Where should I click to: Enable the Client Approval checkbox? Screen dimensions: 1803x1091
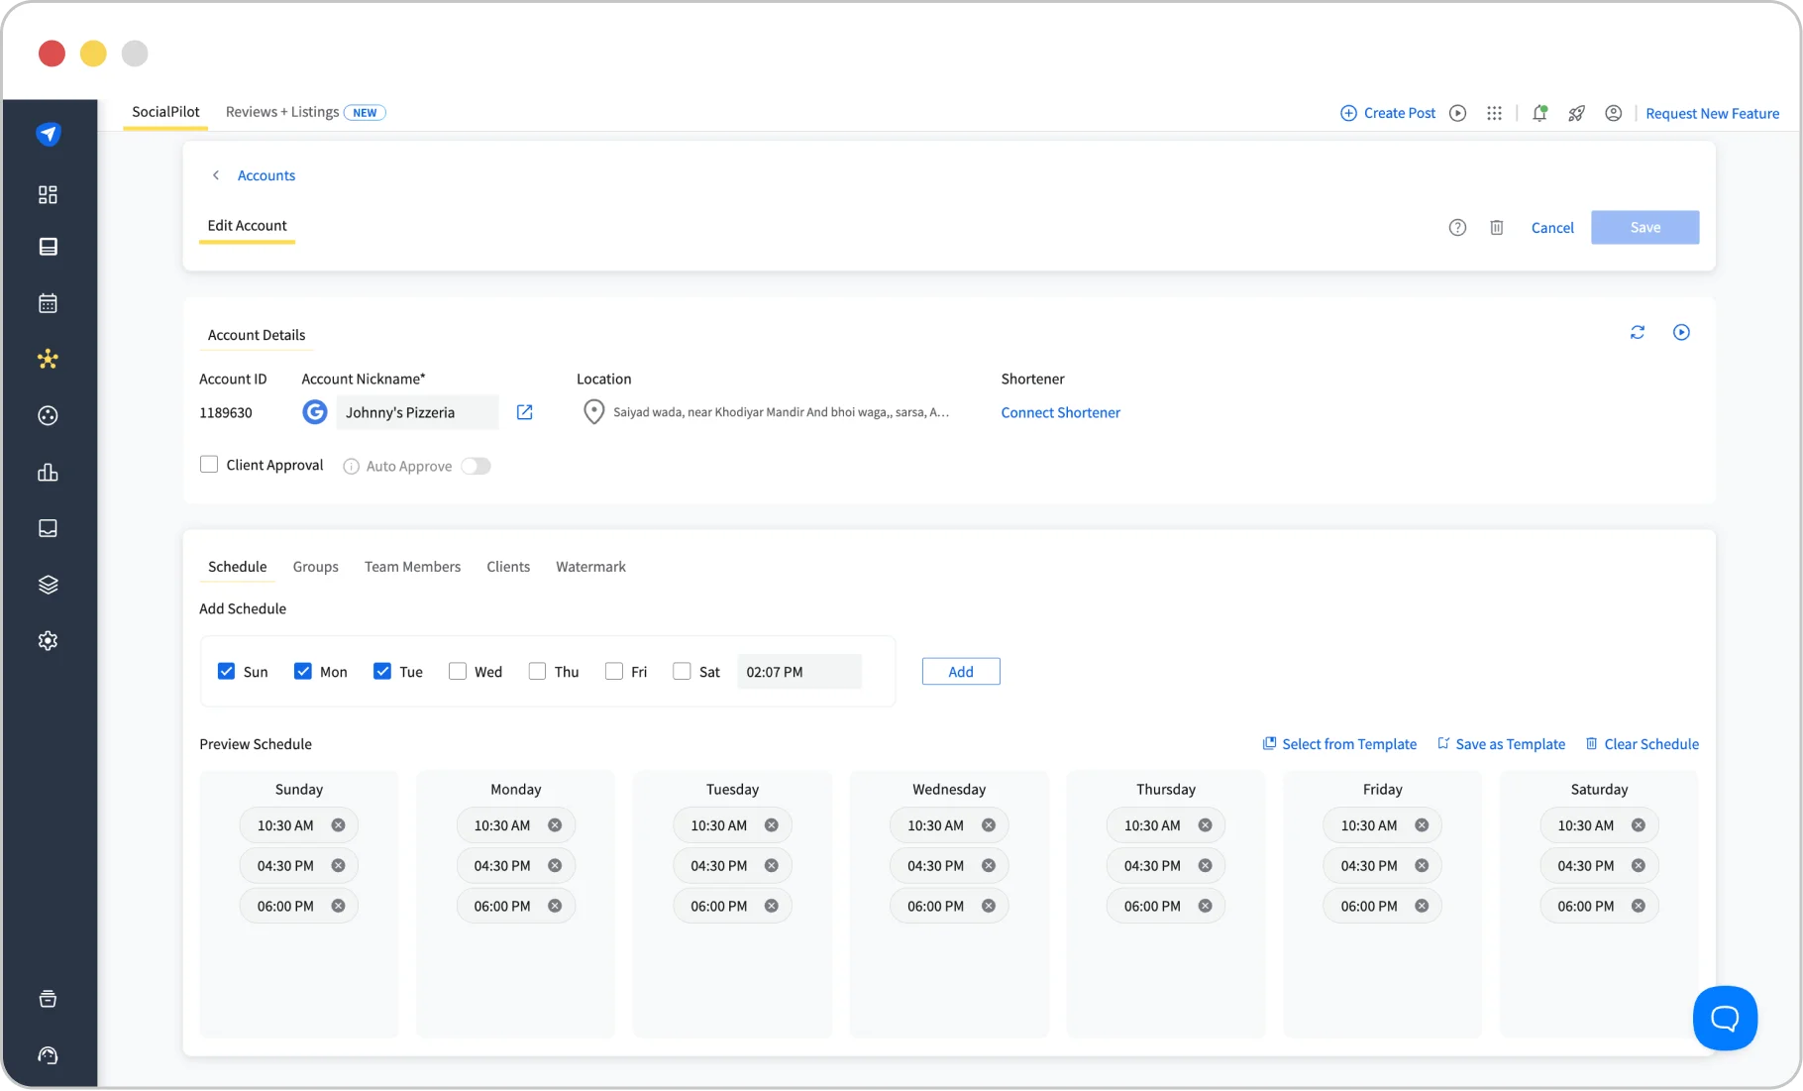209,464
